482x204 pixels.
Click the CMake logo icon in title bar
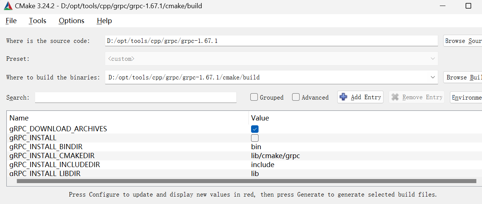[8, 6]
